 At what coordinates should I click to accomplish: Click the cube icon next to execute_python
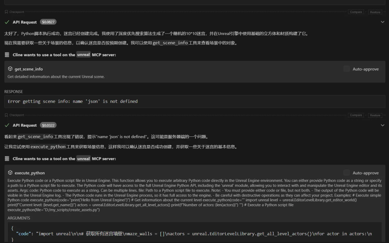(x=10, y=172)
